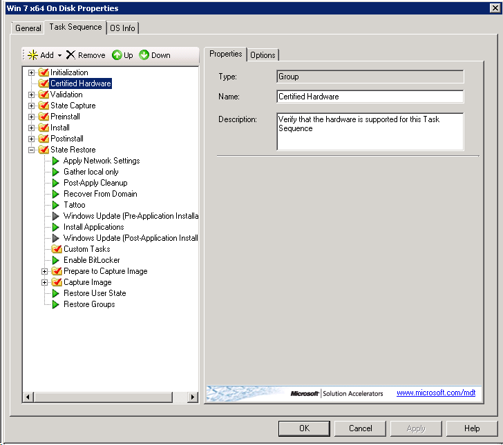Select the Properties tab
Viewport: 503px width, 445px height.
[x=225, y=54]
